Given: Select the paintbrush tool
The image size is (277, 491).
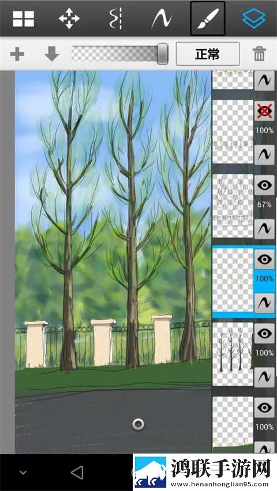Looking at the screenshot, I should point(208,18).
